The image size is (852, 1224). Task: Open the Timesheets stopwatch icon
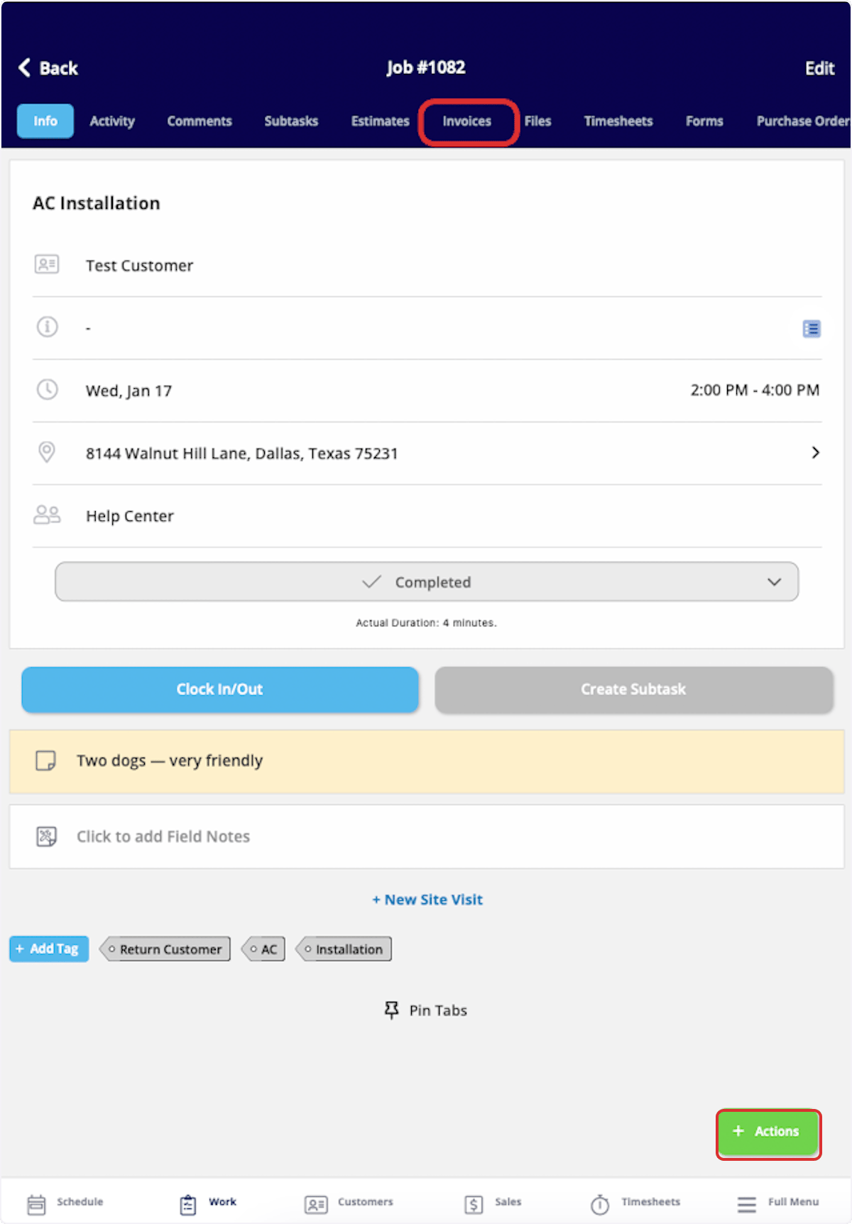600,1204
